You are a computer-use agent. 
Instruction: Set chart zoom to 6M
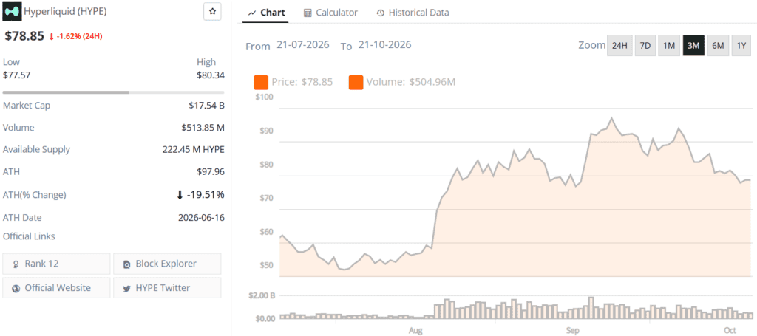pos(718,46)
